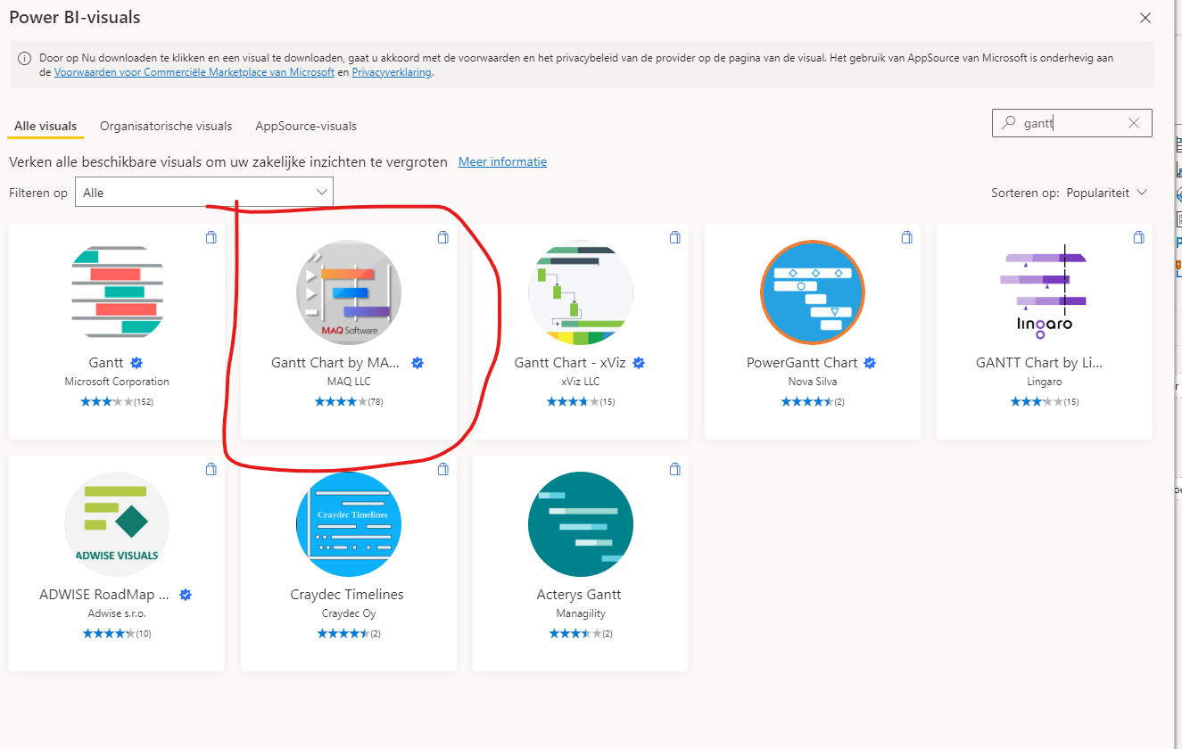The image size is (1182, 749).
Task: Click the certified badge beside PowerGantt Chart
Action: 870,363
